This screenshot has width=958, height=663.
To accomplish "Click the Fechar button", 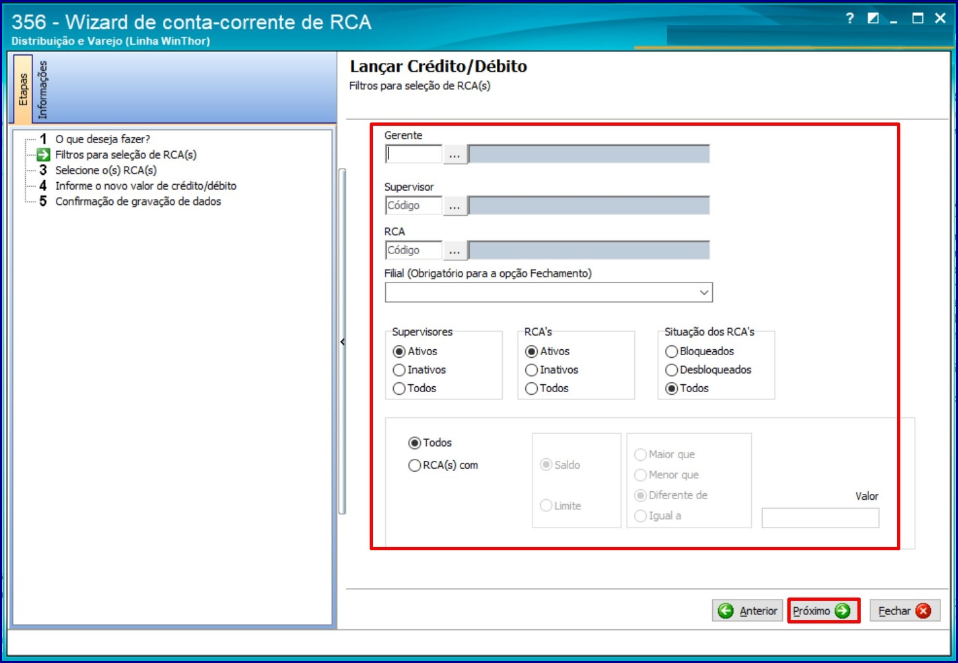I will tap(905, 611).
